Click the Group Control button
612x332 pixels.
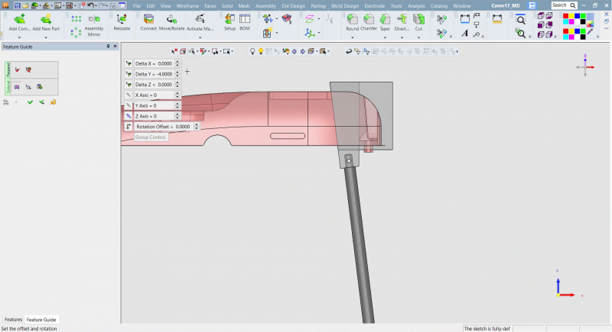(151, 137)
